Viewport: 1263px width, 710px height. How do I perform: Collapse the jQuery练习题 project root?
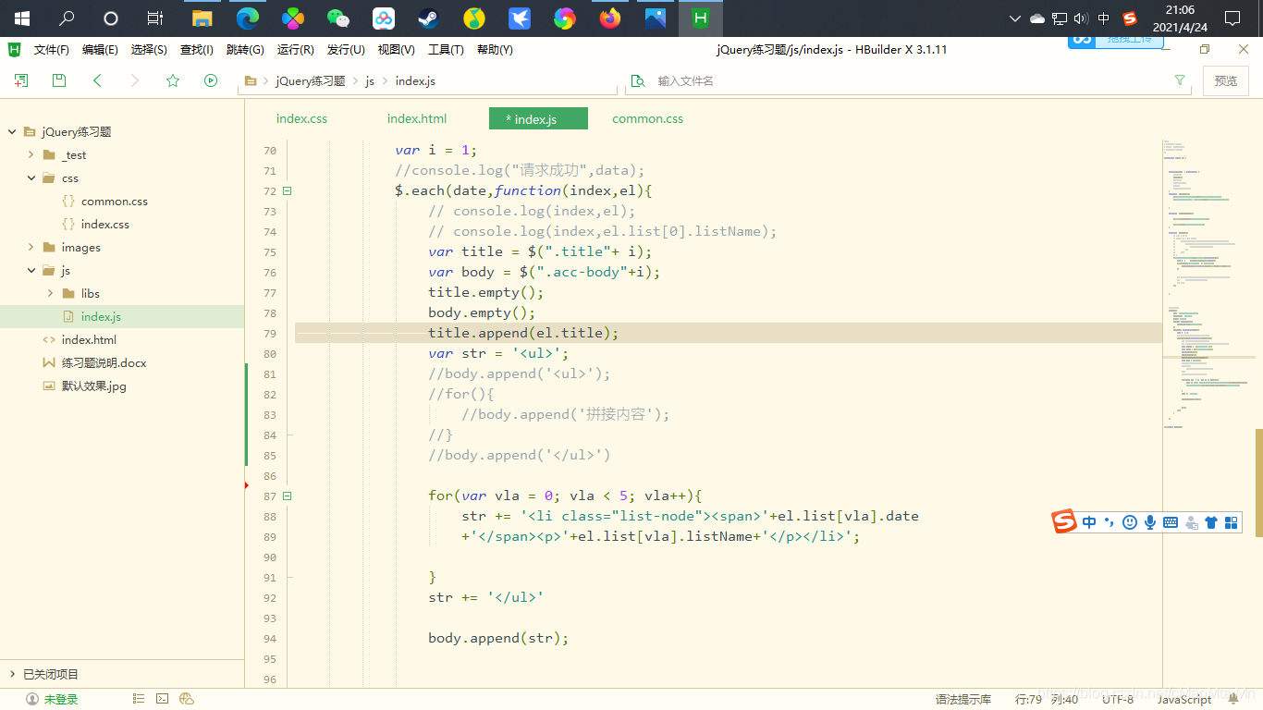12,132
